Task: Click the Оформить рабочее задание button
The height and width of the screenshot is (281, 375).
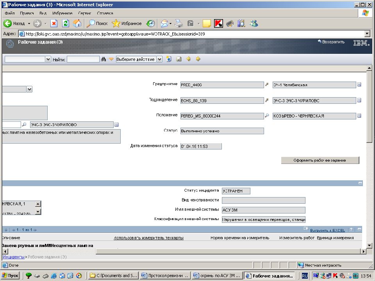Action: coord(320,160)
